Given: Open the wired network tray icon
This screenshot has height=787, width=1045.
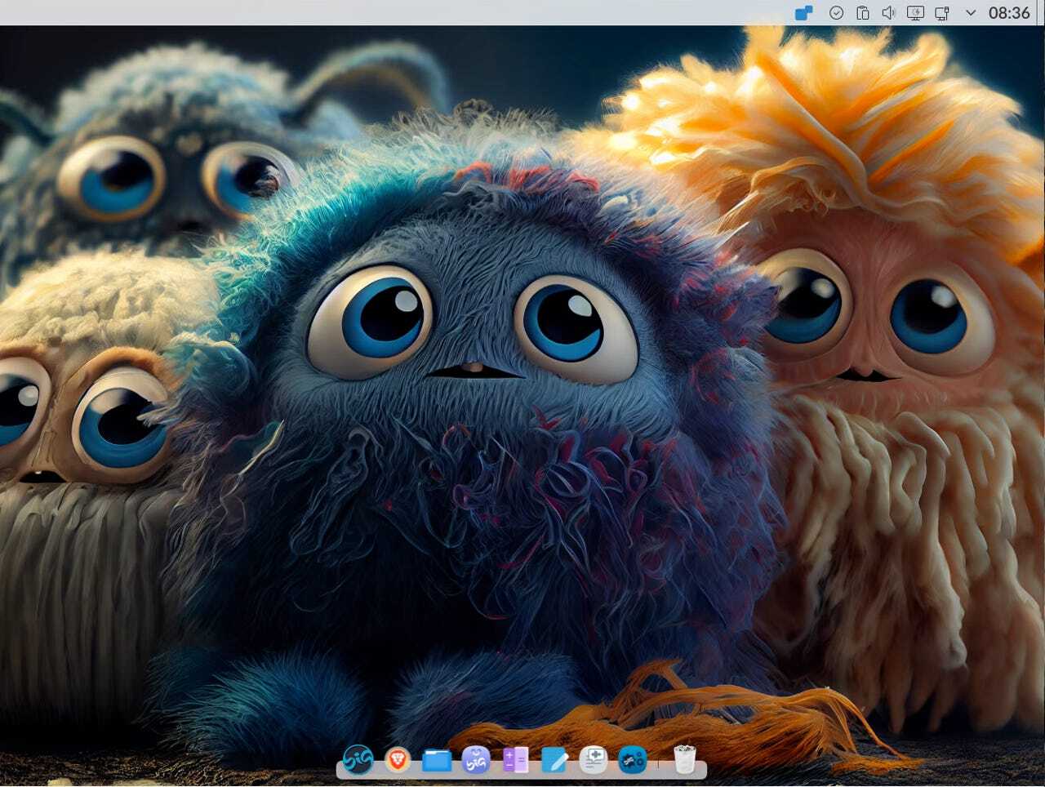Looking at the screenshot, I should click(x=942, y=13).
